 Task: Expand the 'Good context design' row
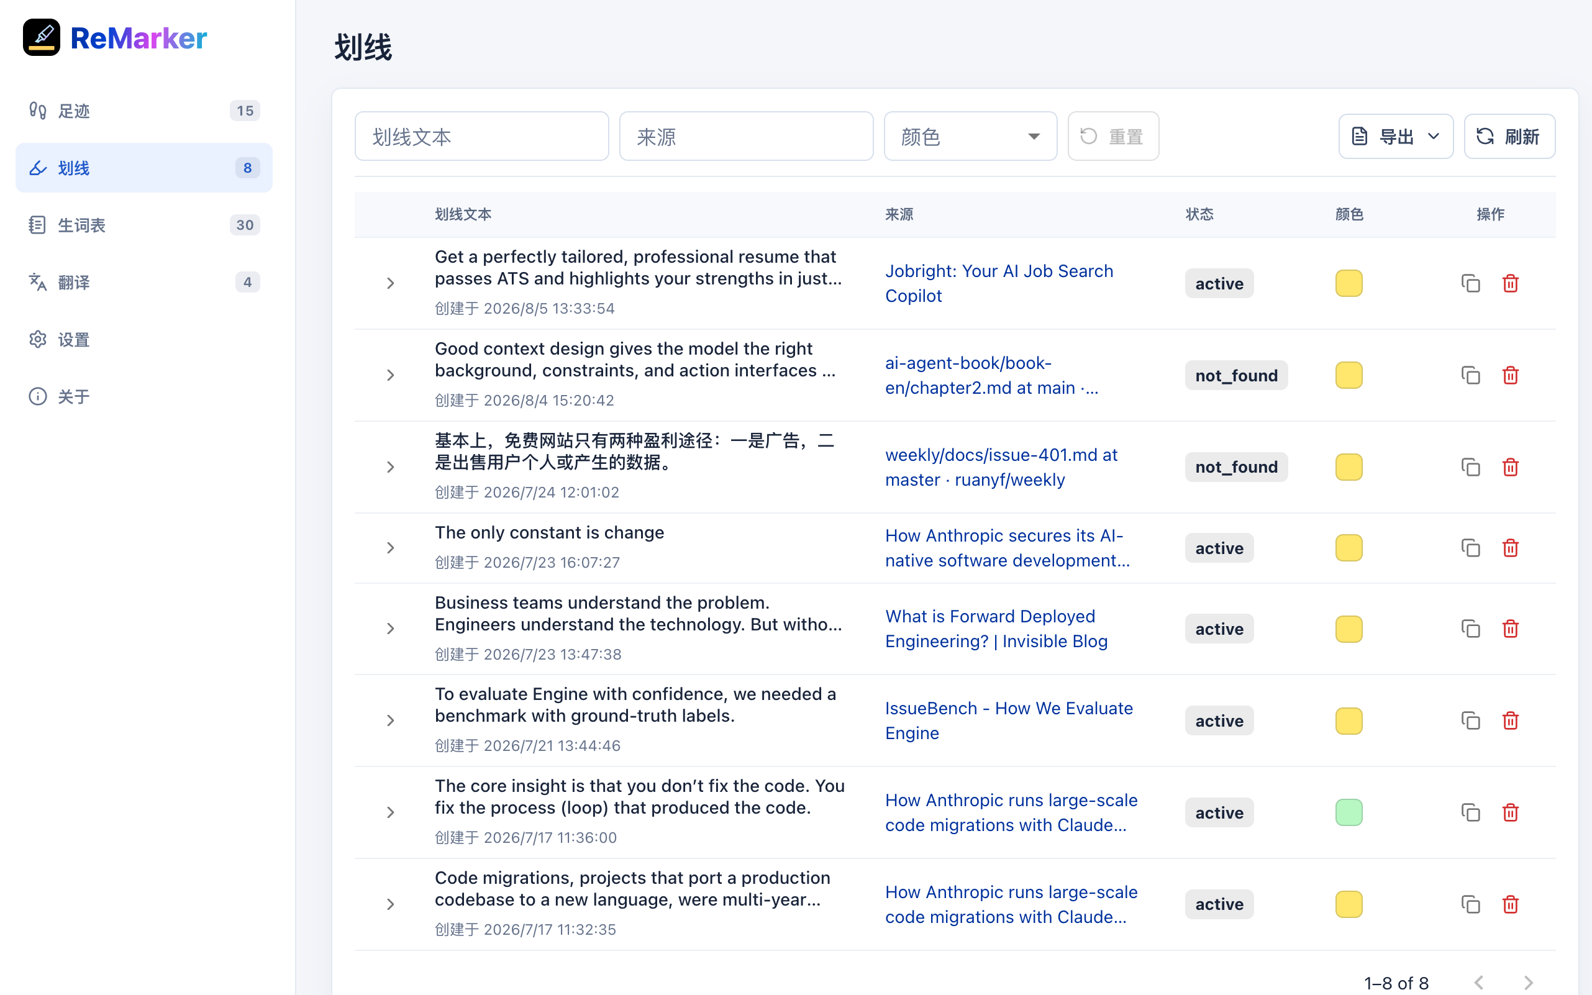pos(390,375)
